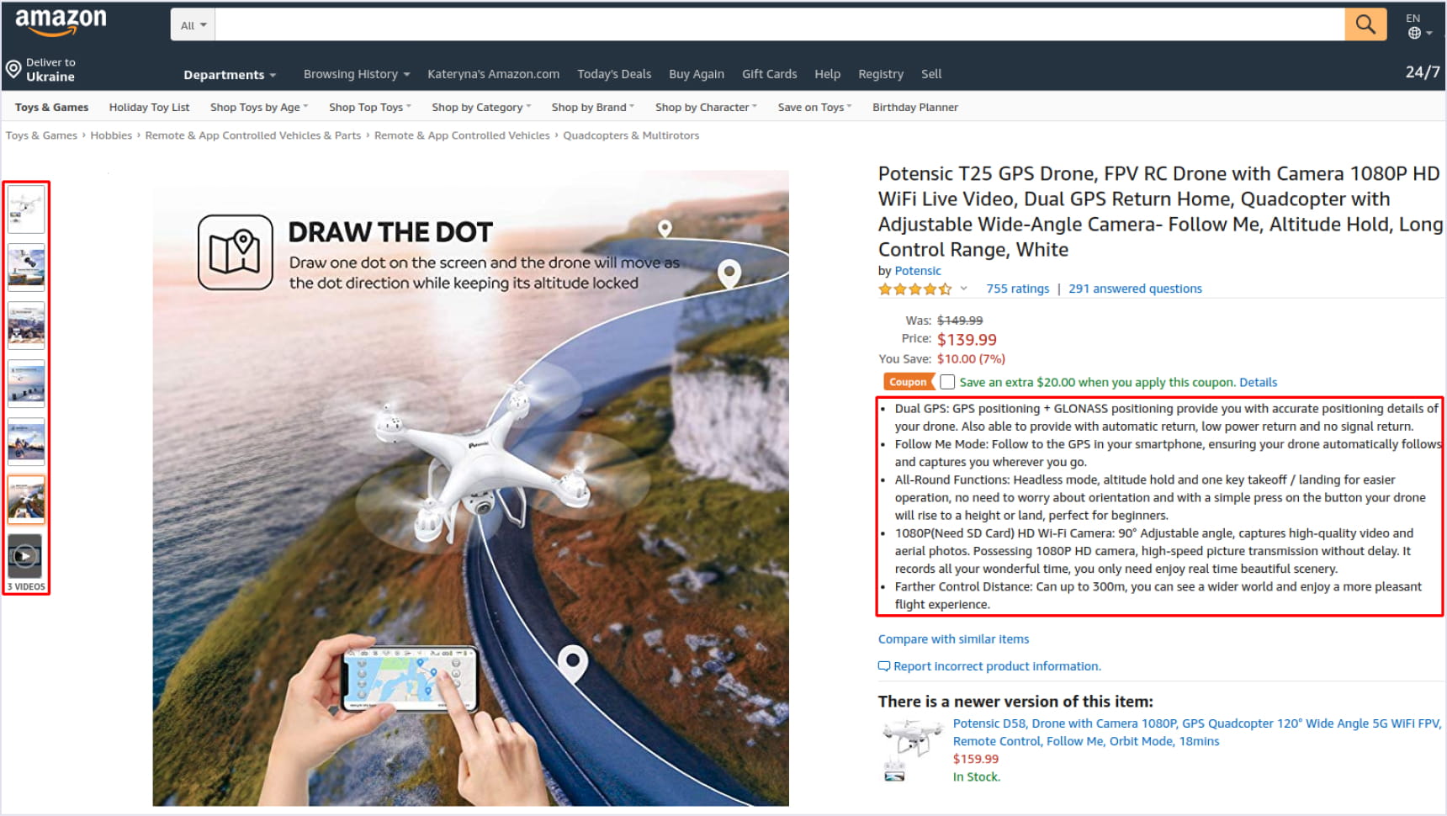The image size is (1447, 816).
Task: Expand the Shop by Character menu
Action: [x=707, y=108]
